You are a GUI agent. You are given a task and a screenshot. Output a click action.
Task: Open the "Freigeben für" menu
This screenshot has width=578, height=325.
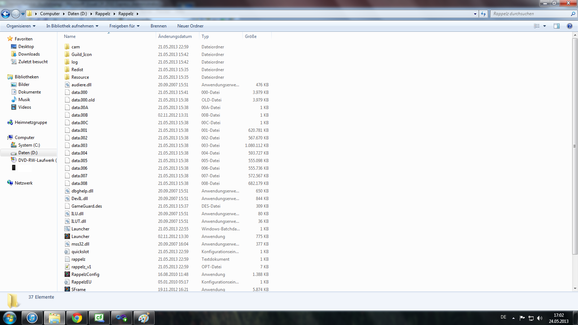(124, 26)
